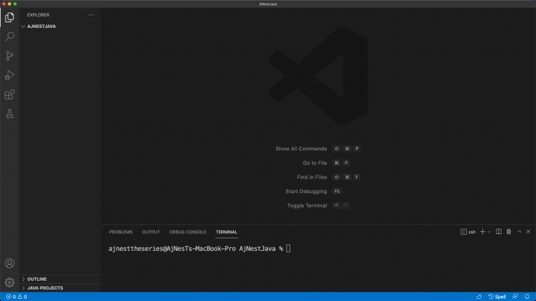Toggle the Spell checker in status bar
This screenshot has height=301, width=536.
click(x=497, y=297)
